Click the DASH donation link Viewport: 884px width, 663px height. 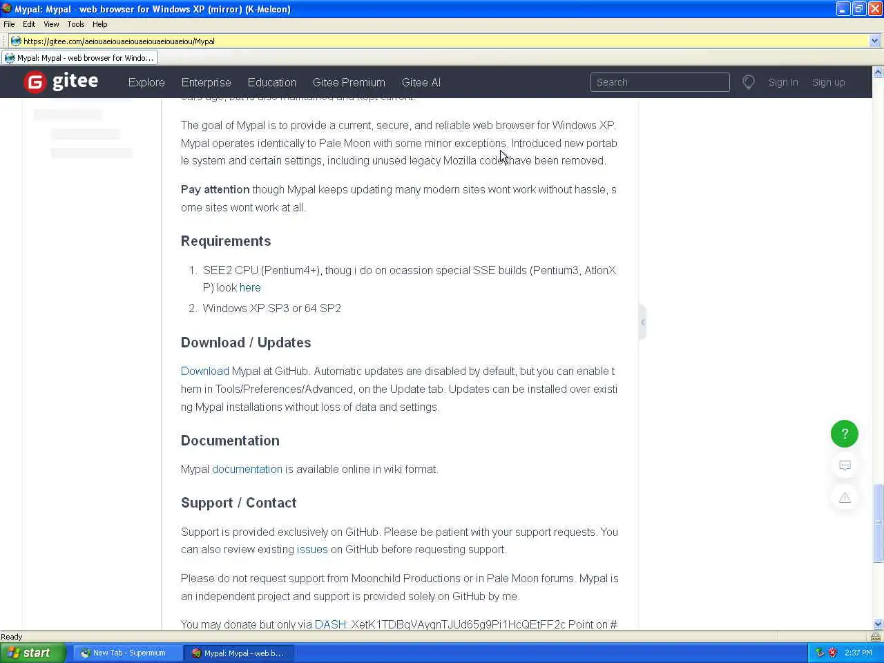[330, 625]
